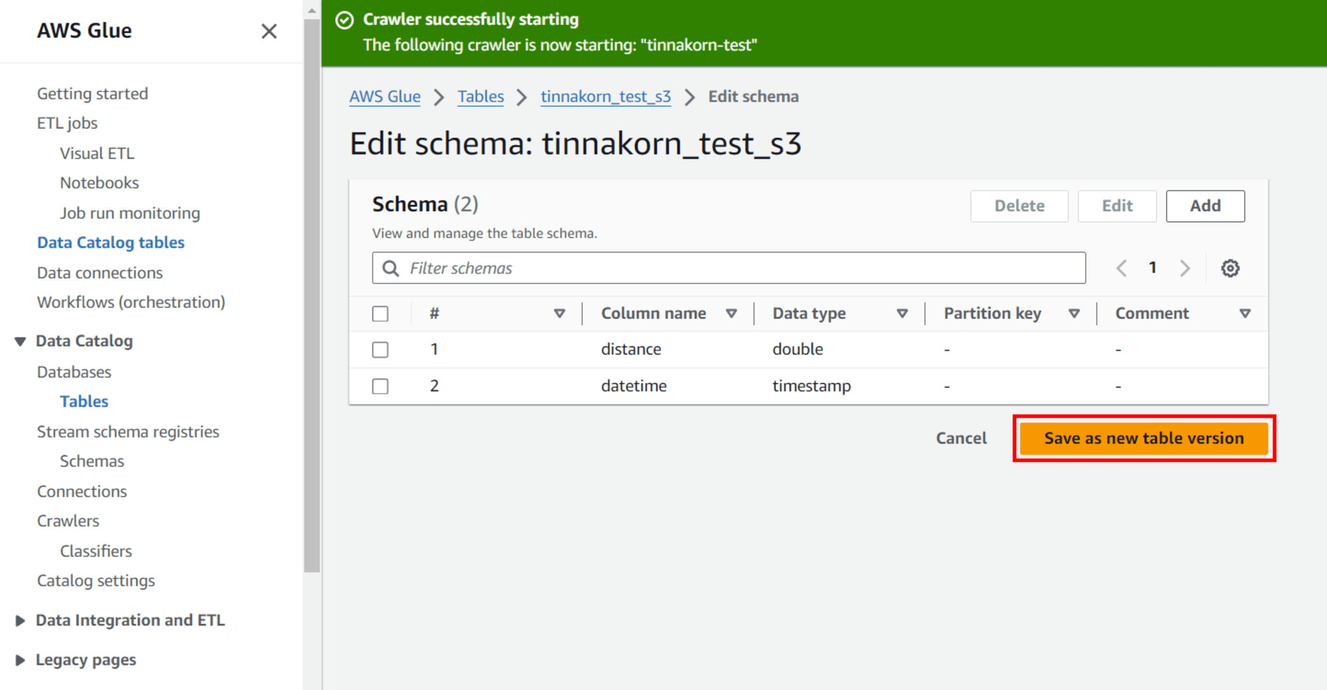Open ETL jobs in sidebar
1327x690 pixels.
tap(67, 123)
